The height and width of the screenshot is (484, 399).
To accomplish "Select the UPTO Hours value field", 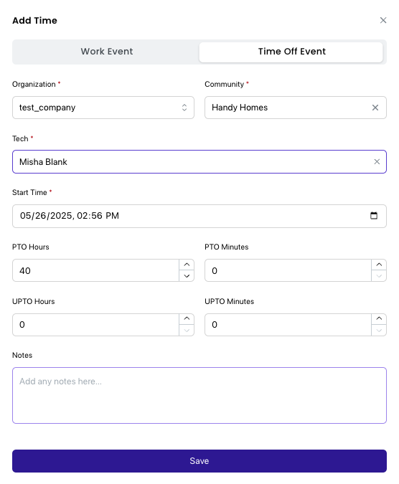I will click(95, 325).
